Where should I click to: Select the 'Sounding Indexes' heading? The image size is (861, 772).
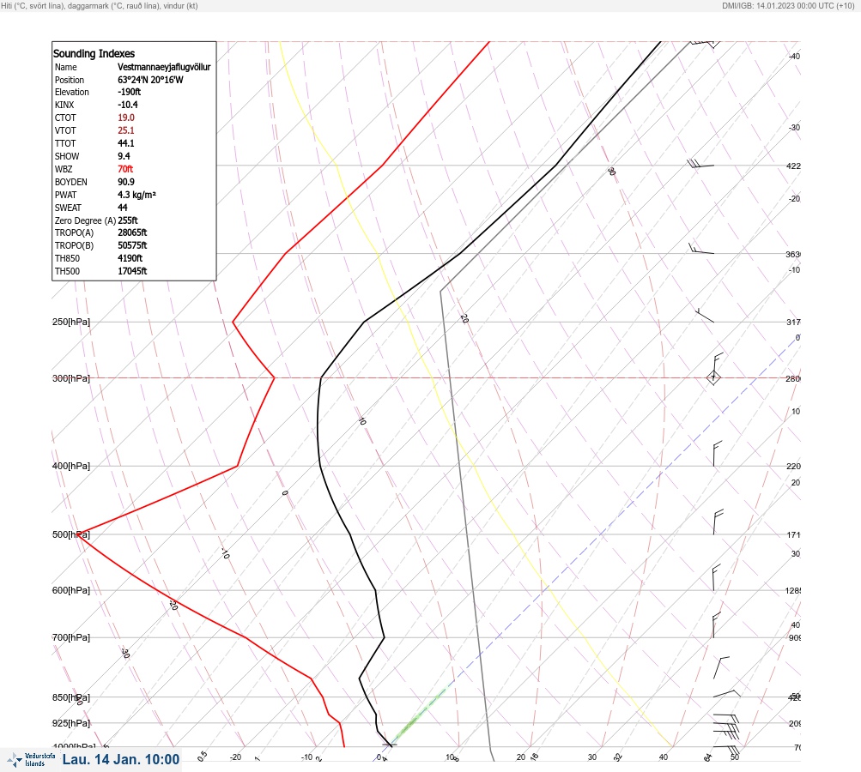pyautogui.click(x=94, y=53)
